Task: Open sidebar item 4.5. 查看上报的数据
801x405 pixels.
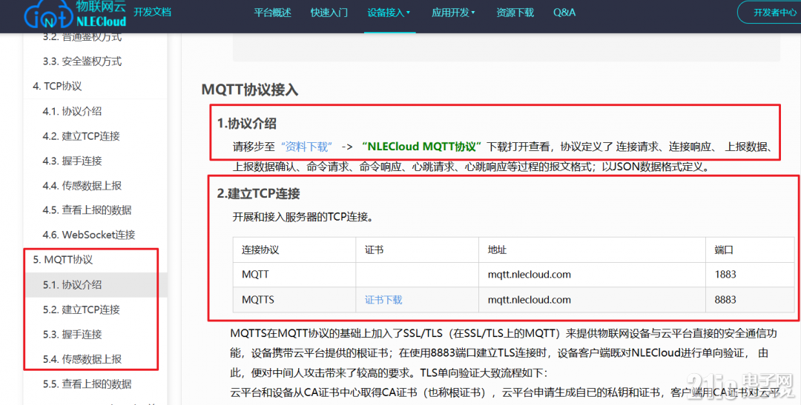Action: tap(87, 210)
